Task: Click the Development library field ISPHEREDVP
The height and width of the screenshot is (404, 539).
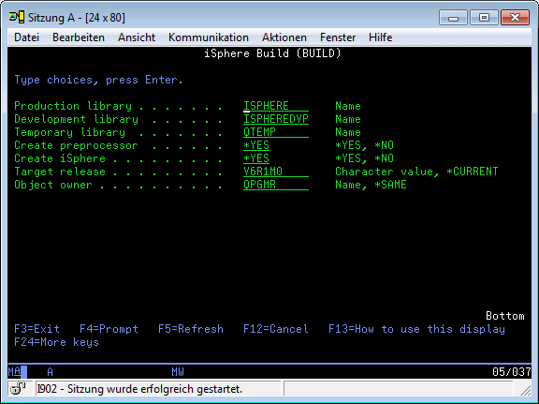Action: point(276,119)
